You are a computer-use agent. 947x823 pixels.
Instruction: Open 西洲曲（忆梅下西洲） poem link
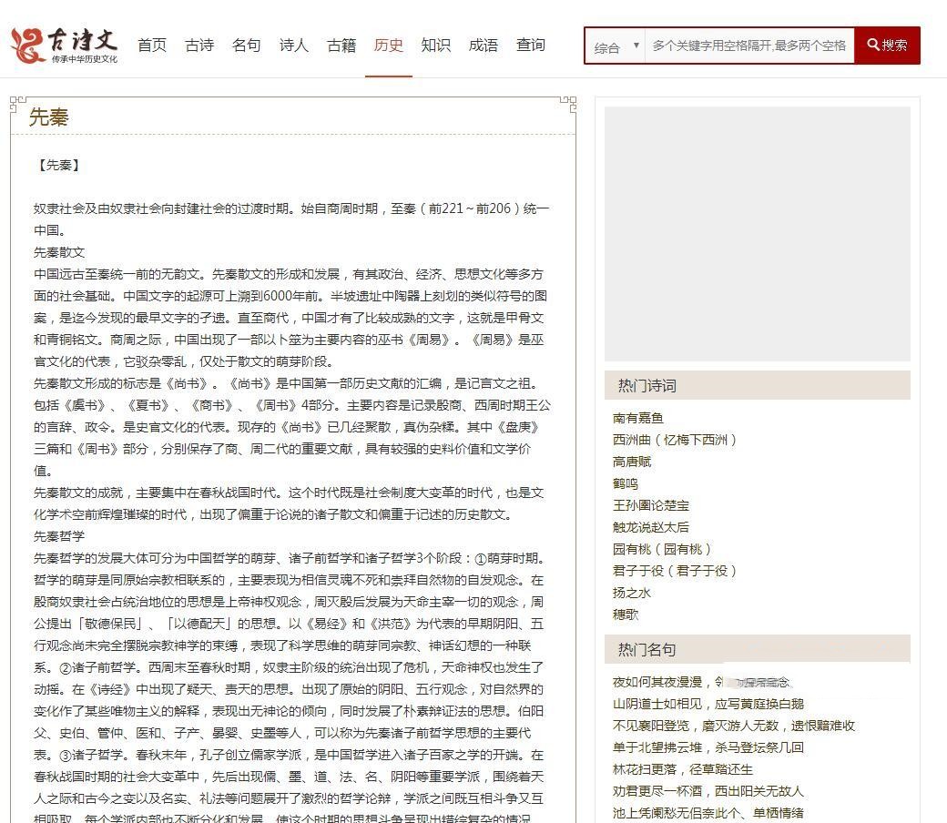(x=675, y=440)
